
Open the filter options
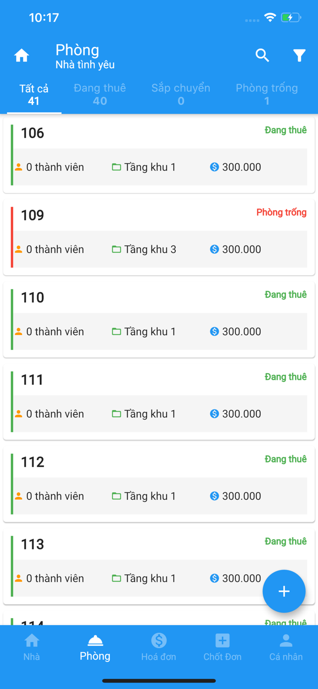(299, 55)
